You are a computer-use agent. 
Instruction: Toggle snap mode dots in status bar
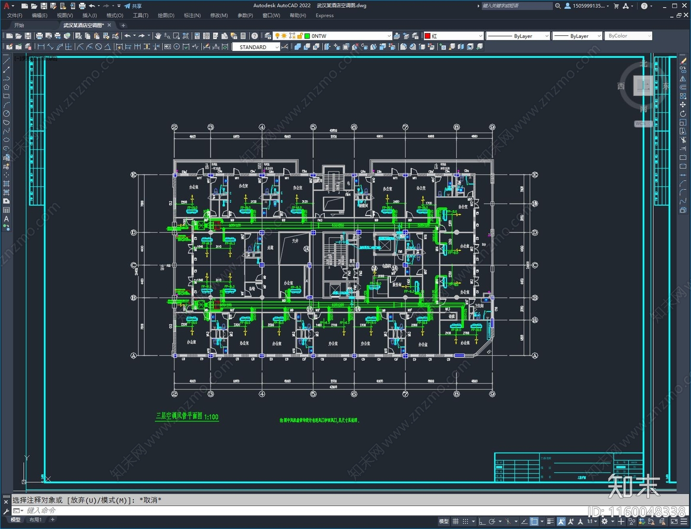pos(466,521)
